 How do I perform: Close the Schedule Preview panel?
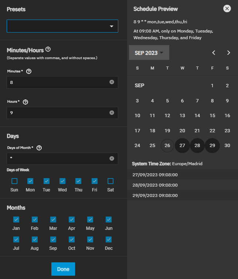pos(227,8)
